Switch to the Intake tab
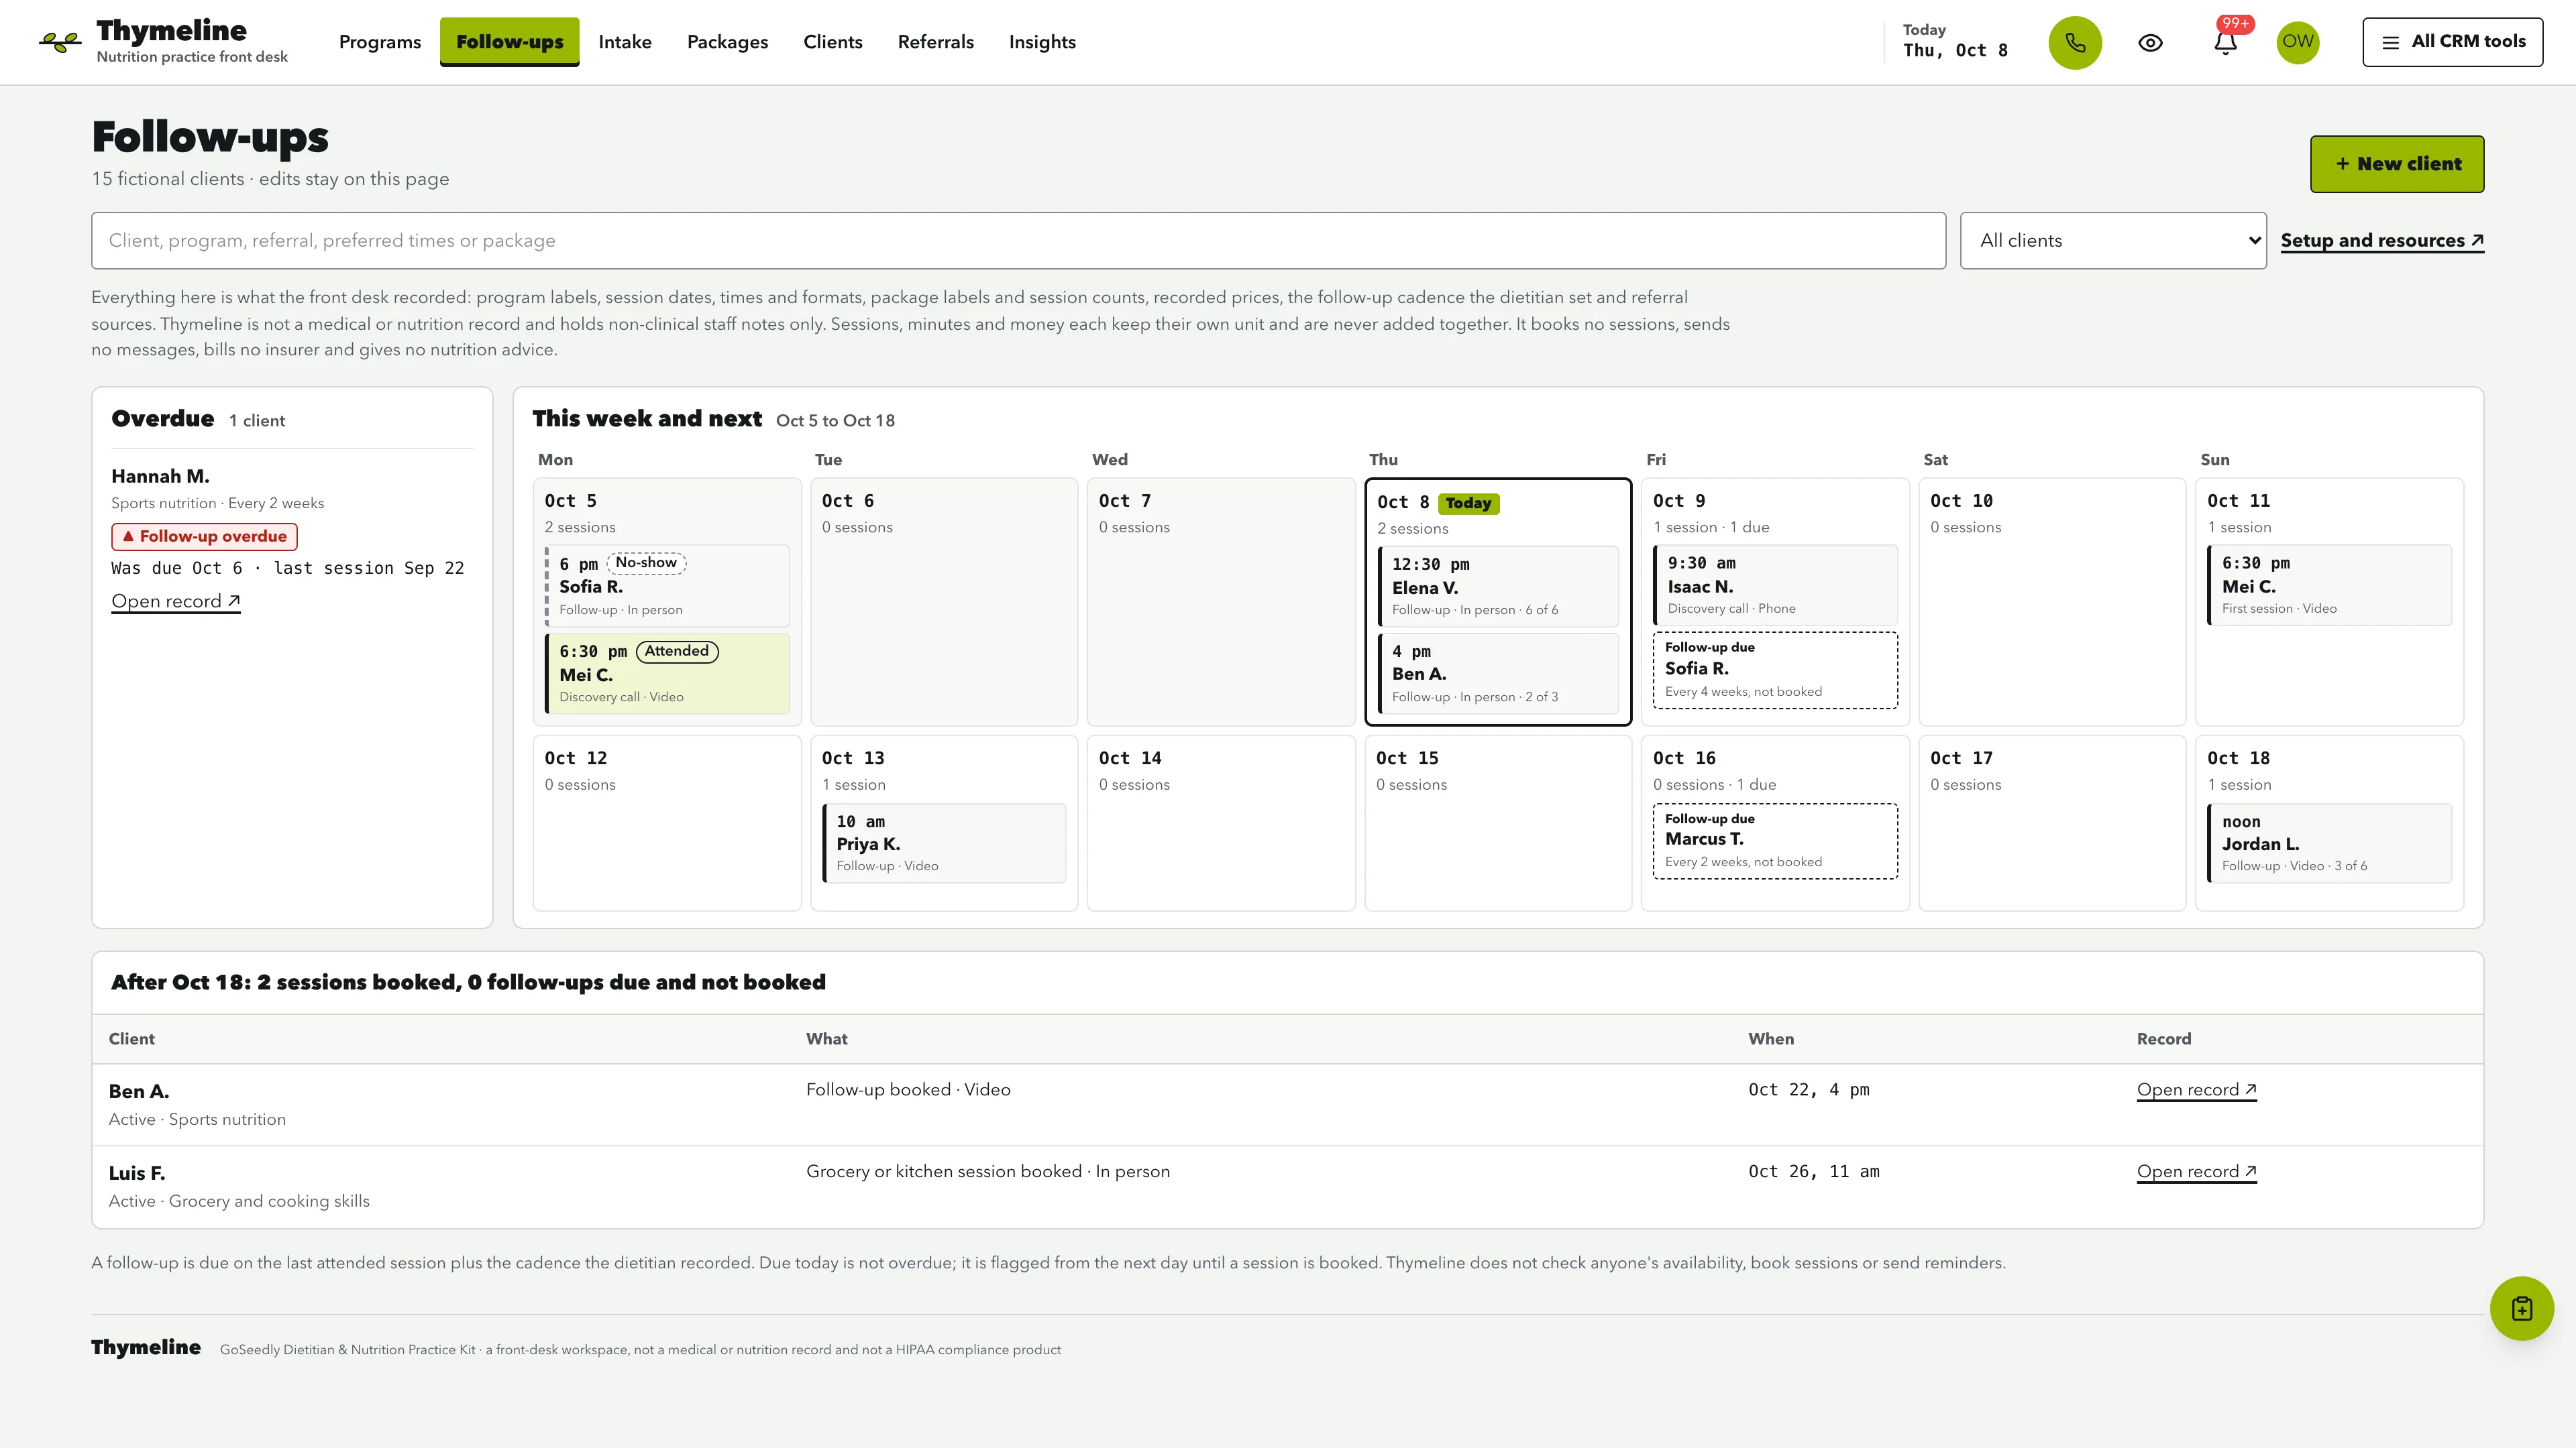The height and width of the screenshot is (1448, 2576). [625, 42]
